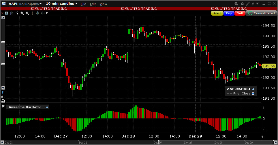278x145 pixels.
Task: Configure Awesome Oscillator with wrench icon
Action: [x=47, y=107]
